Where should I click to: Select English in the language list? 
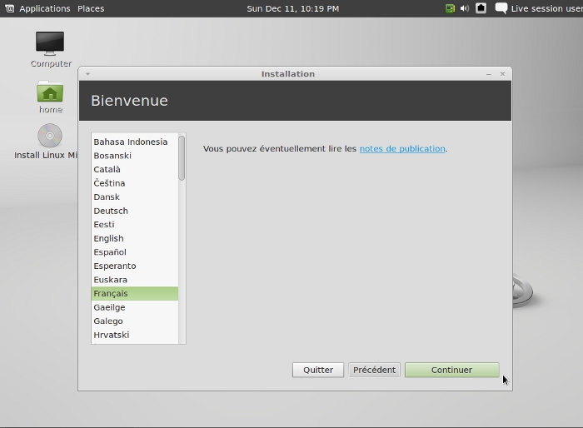108,238
